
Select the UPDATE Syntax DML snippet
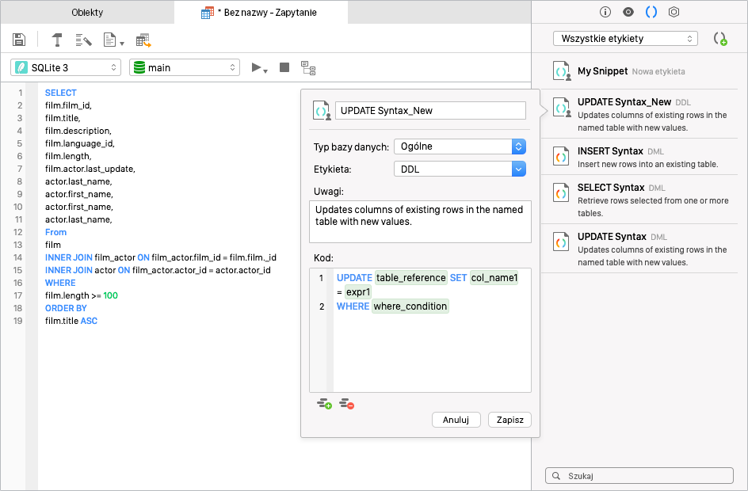[639, 249]
